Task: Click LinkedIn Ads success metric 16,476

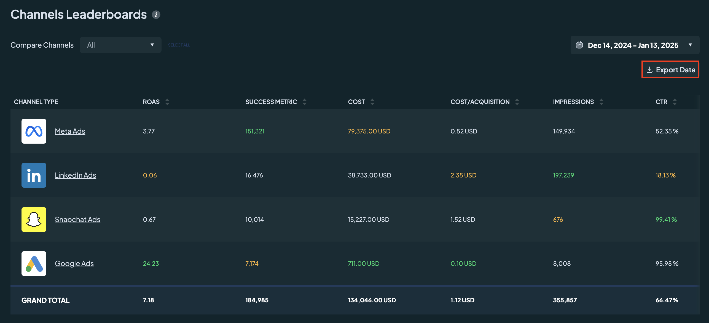Action: point(254,175)
